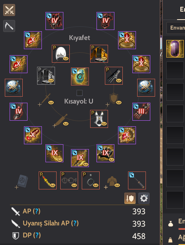Click the level III red gloves slot
This screenshot has width=185, height=245.
point(142,112)
